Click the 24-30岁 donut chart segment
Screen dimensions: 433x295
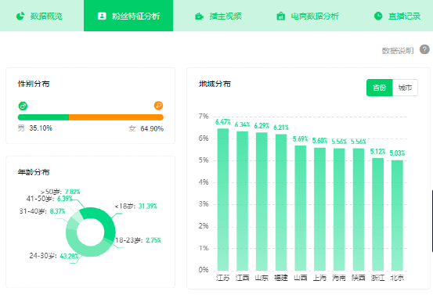click(83, 246)
